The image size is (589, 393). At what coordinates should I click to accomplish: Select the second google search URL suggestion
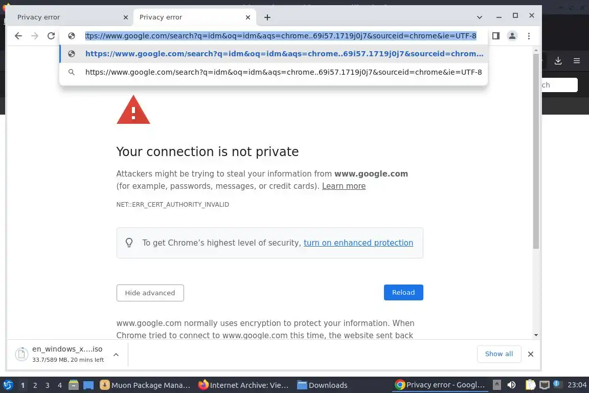283,72
